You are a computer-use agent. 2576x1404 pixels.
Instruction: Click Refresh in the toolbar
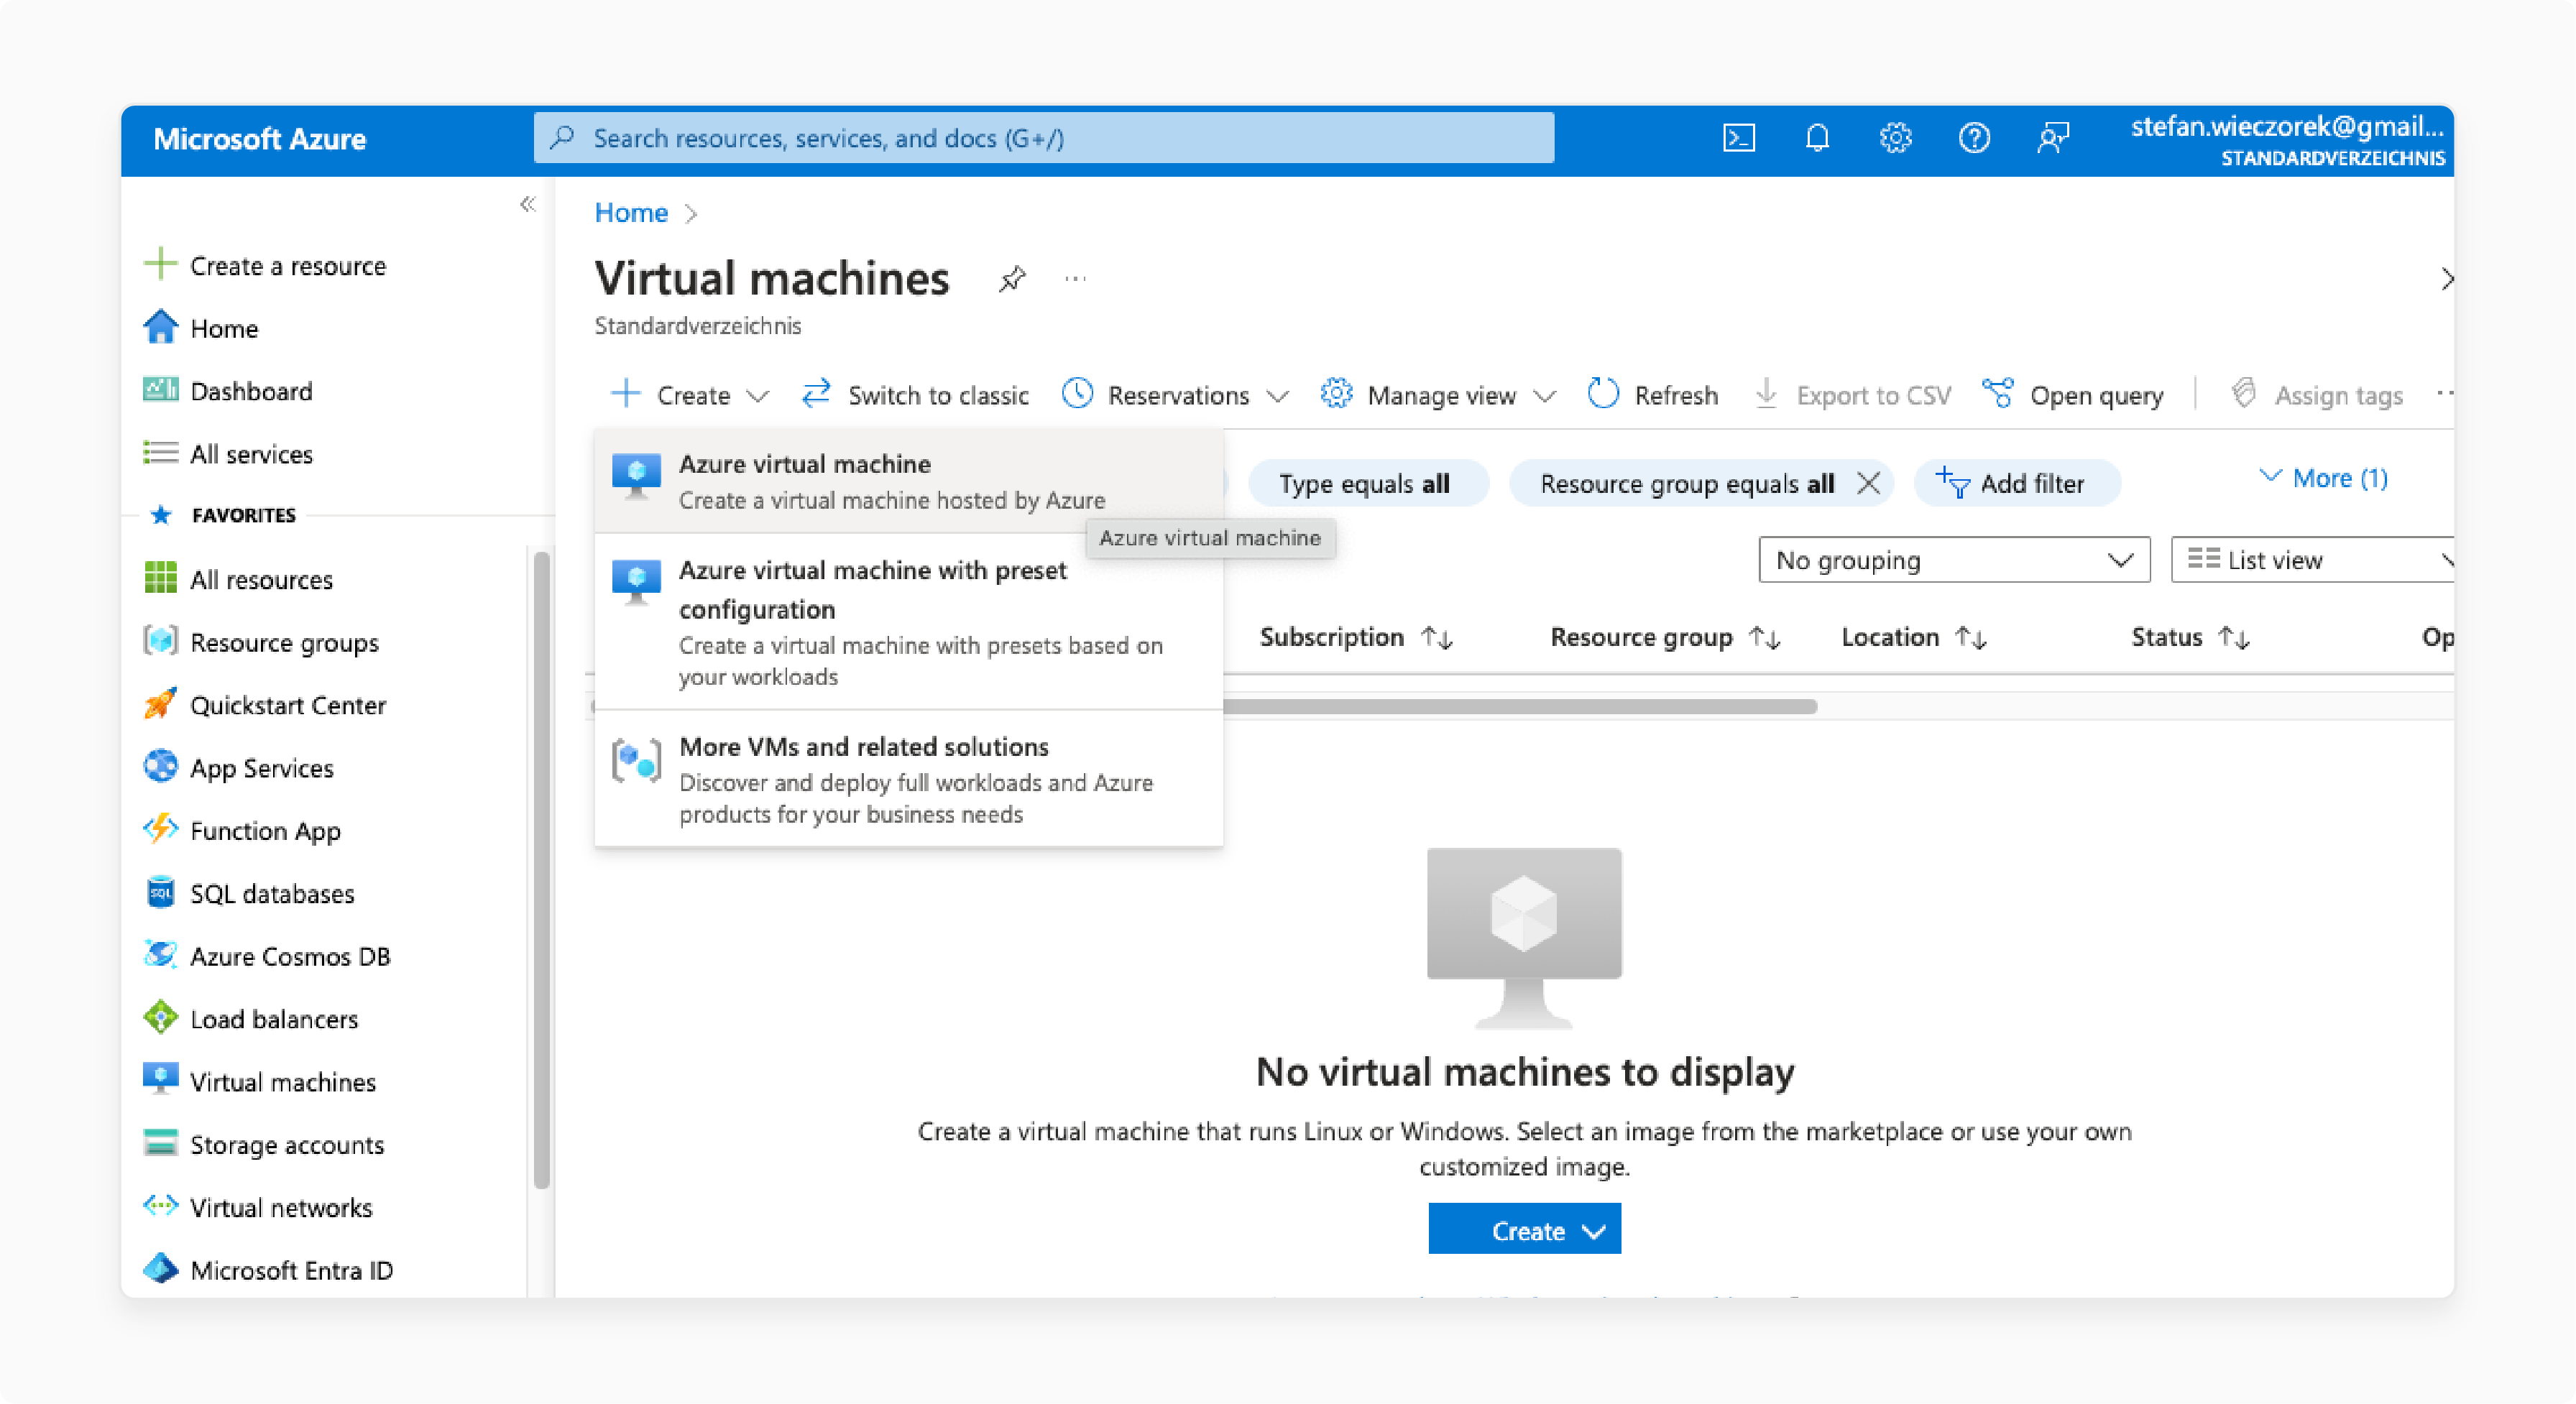point(1653,395)
